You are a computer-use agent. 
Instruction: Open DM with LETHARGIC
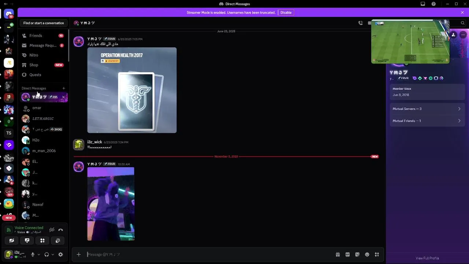tap(44, 118)
